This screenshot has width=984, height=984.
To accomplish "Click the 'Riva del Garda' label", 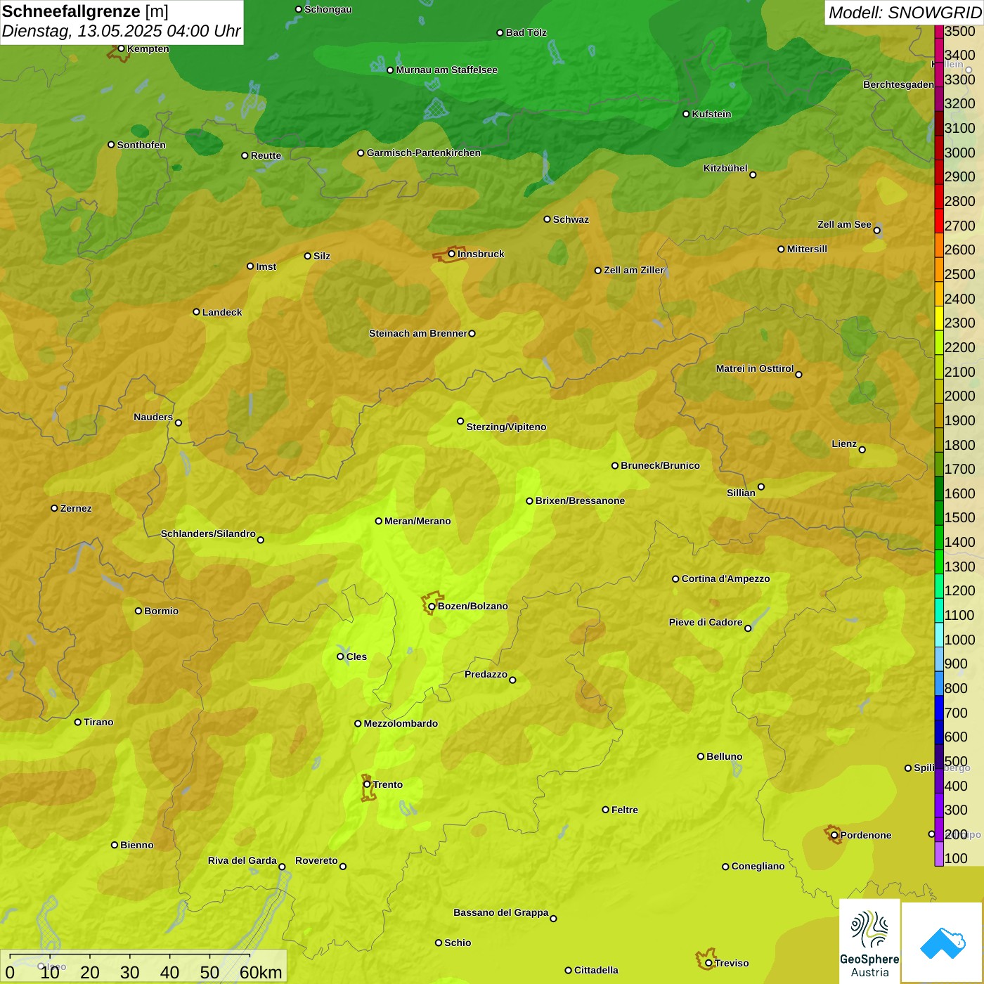I will pyautogui.click(x=242, y=860).
